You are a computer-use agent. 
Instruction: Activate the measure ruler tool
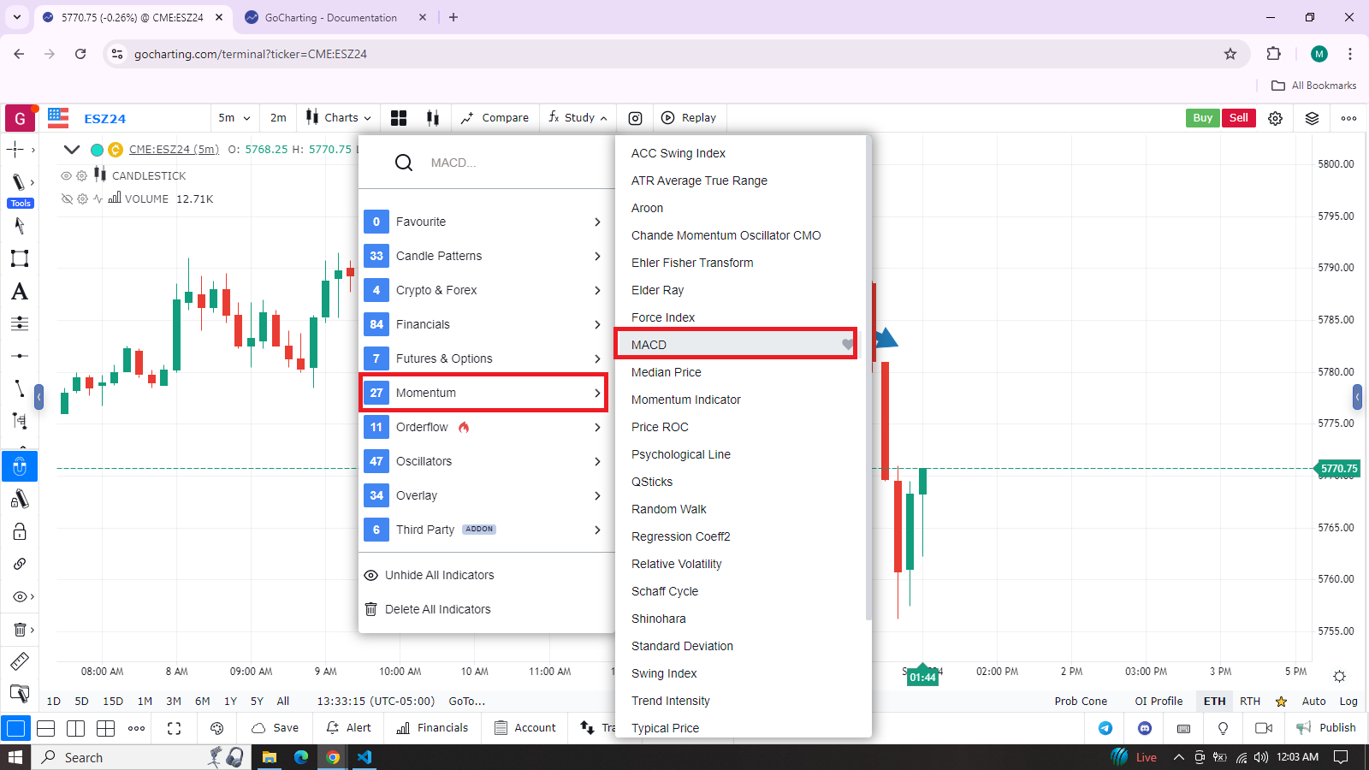tap(20, 660)
